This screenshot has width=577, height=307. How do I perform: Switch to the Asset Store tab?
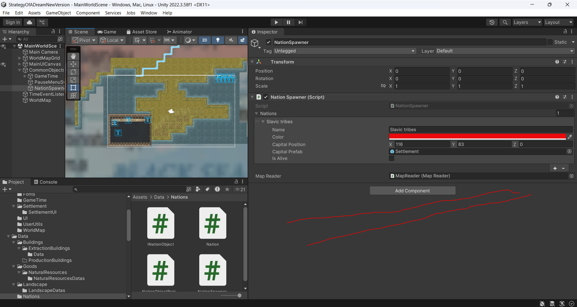[141, 32]
